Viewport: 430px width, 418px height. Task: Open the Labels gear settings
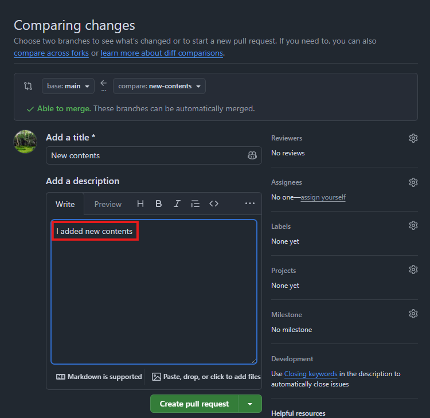[413, 225]
